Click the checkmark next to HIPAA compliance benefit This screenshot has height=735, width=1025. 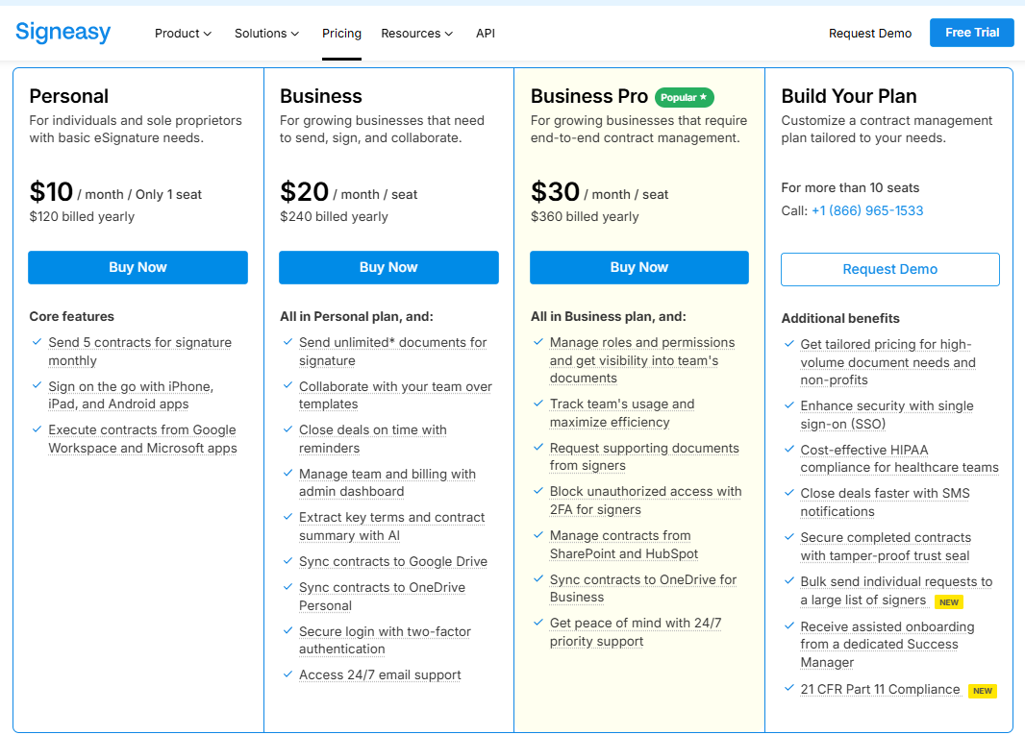789,451
